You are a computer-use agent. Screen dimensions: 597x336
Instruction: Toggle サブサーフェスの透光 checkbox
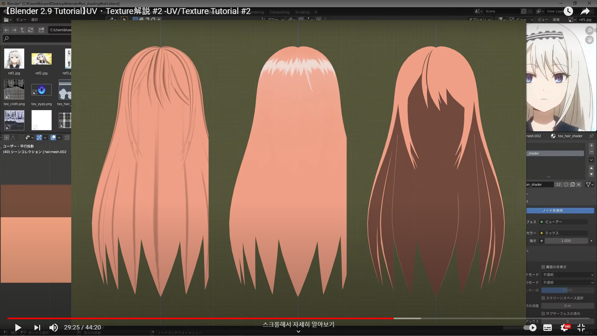click(x=543, y=314)
